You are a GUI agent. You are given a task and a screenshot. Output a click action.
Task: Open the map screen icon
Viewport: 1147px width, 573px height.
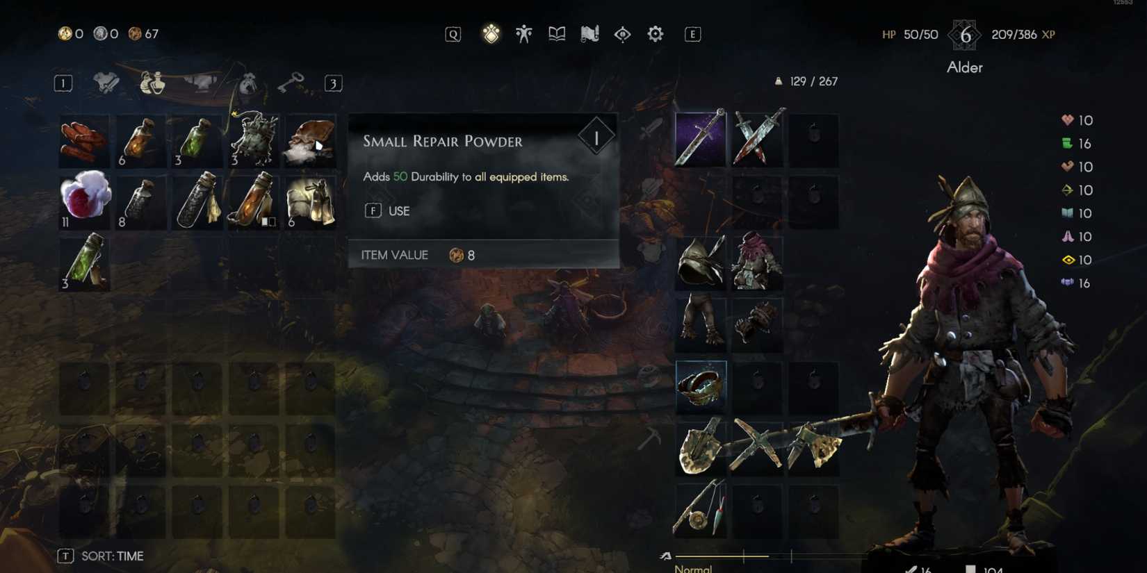(589, 34)
